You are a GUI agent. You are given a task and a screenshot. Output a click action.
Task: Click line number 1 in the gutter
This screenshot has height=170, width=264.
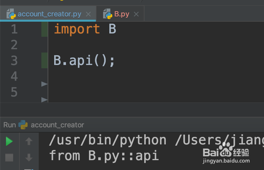point(14,29)
